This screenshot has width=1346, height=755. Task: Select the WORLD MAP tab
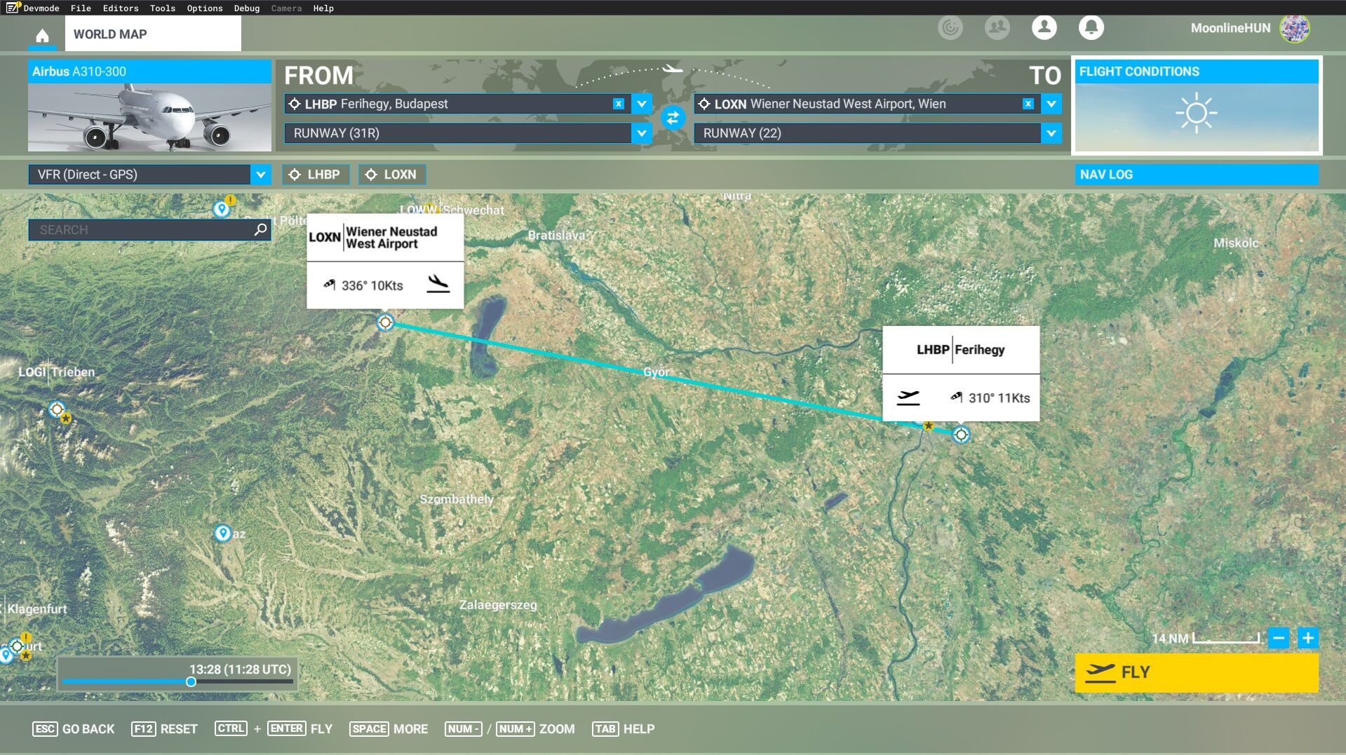click(153, 34)
